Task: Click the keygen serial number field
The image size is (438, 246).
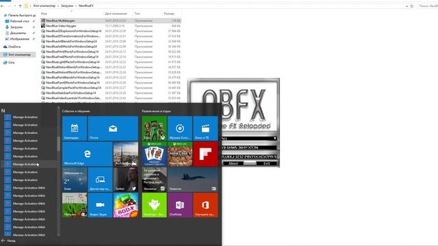Action: tap(249, 148)
